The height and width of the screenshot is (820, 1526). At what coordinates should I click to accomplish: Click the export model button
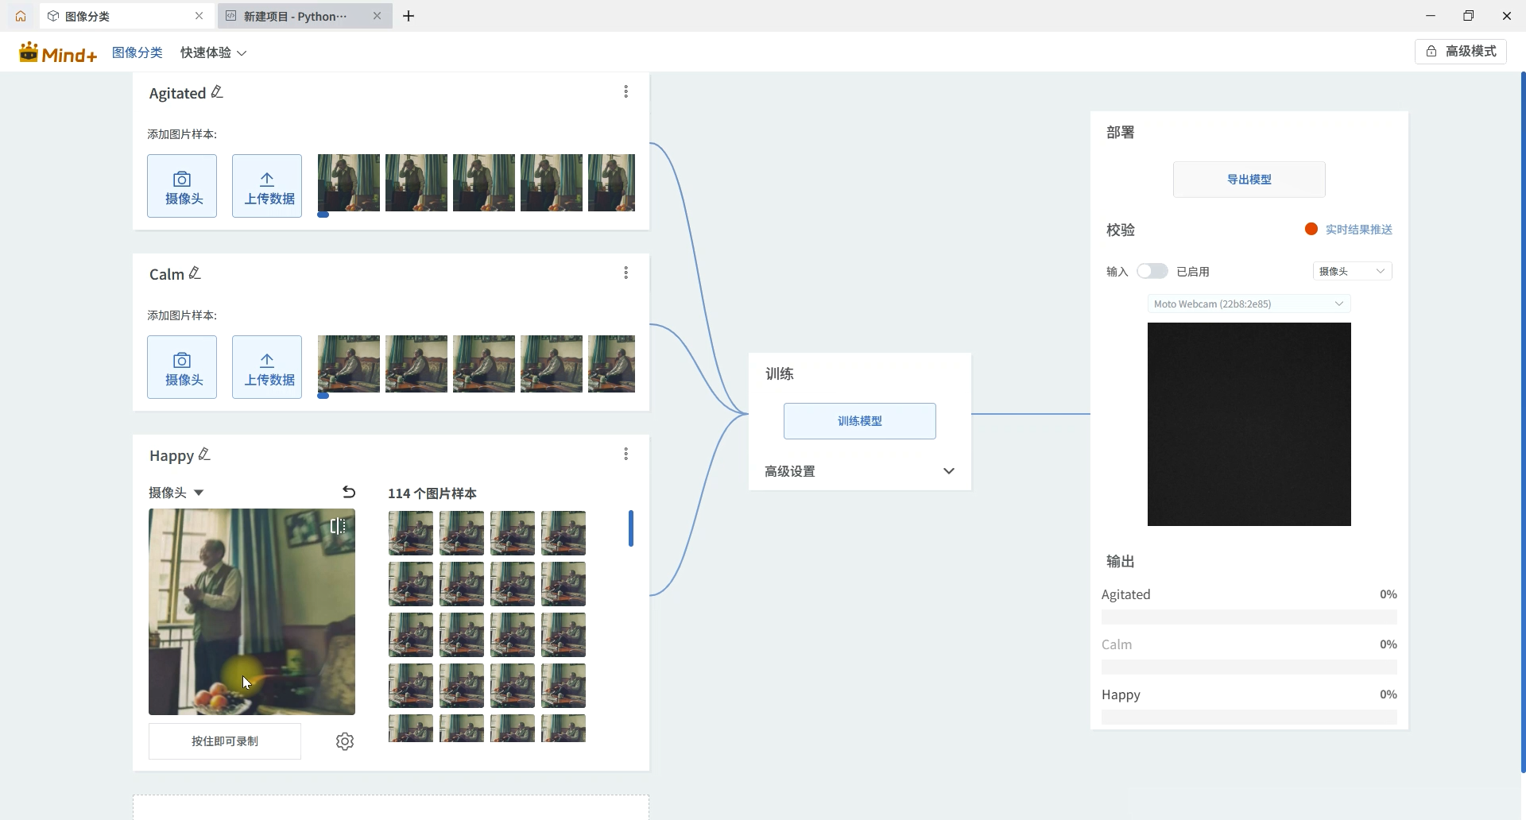1249,180
